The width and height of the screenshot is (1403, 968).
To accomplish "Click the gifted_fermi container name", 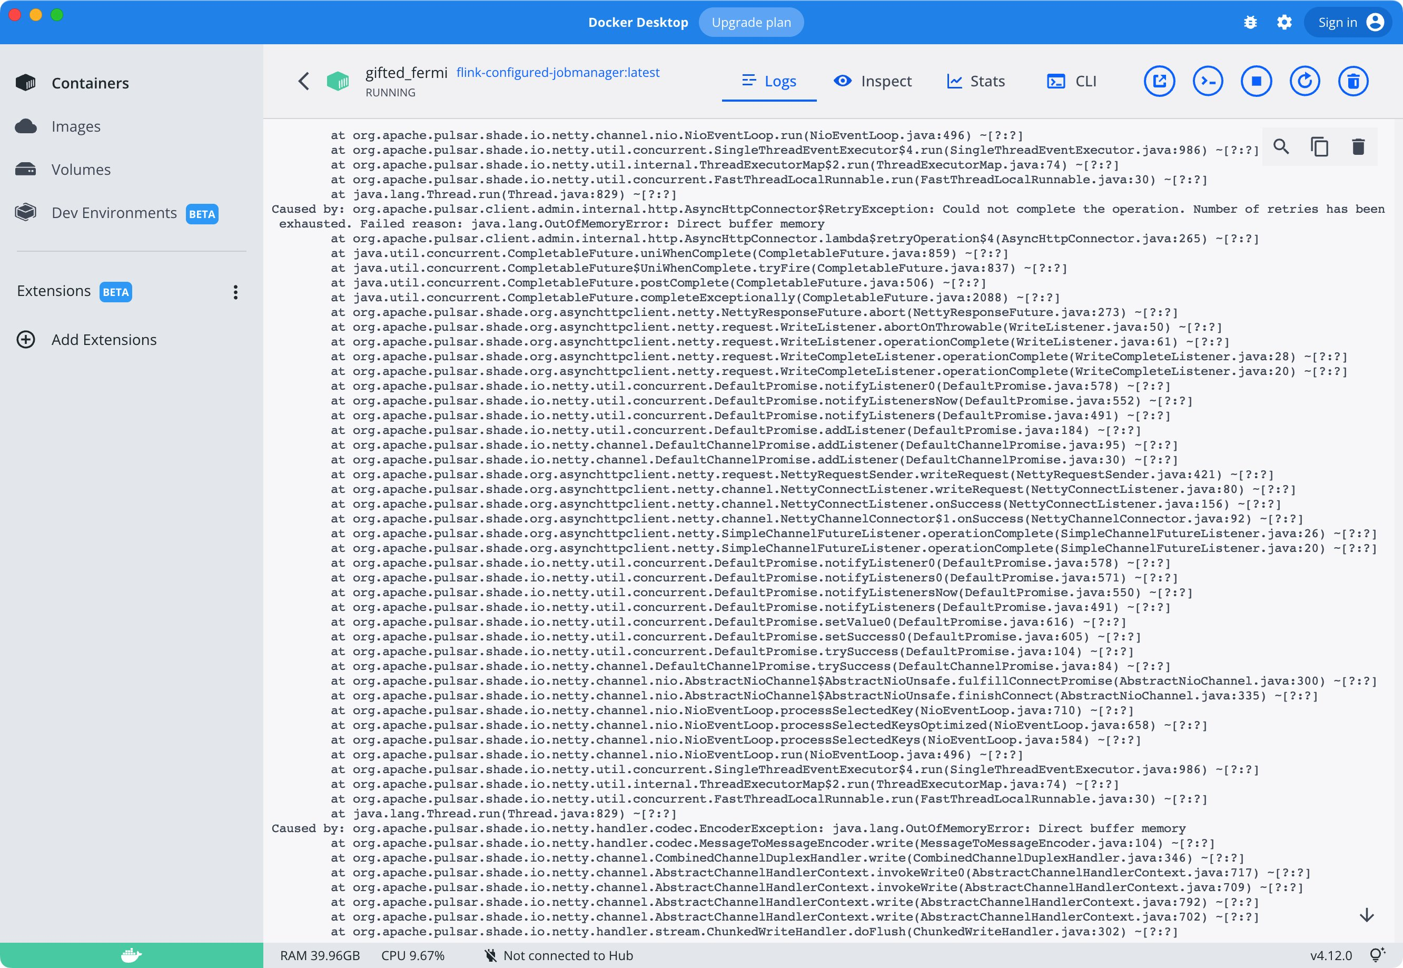I will 407,73.
